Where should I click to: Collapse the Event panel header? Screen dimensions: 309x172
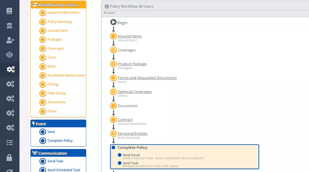click(x=58, y=124)
